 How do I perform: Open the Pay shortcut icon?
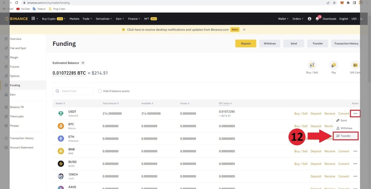(x=334, y=65)
